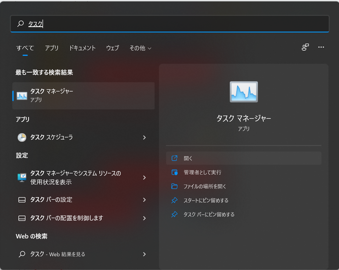Click the pin icon for スタートにピン留めする
339x270 pixels.
174,200
